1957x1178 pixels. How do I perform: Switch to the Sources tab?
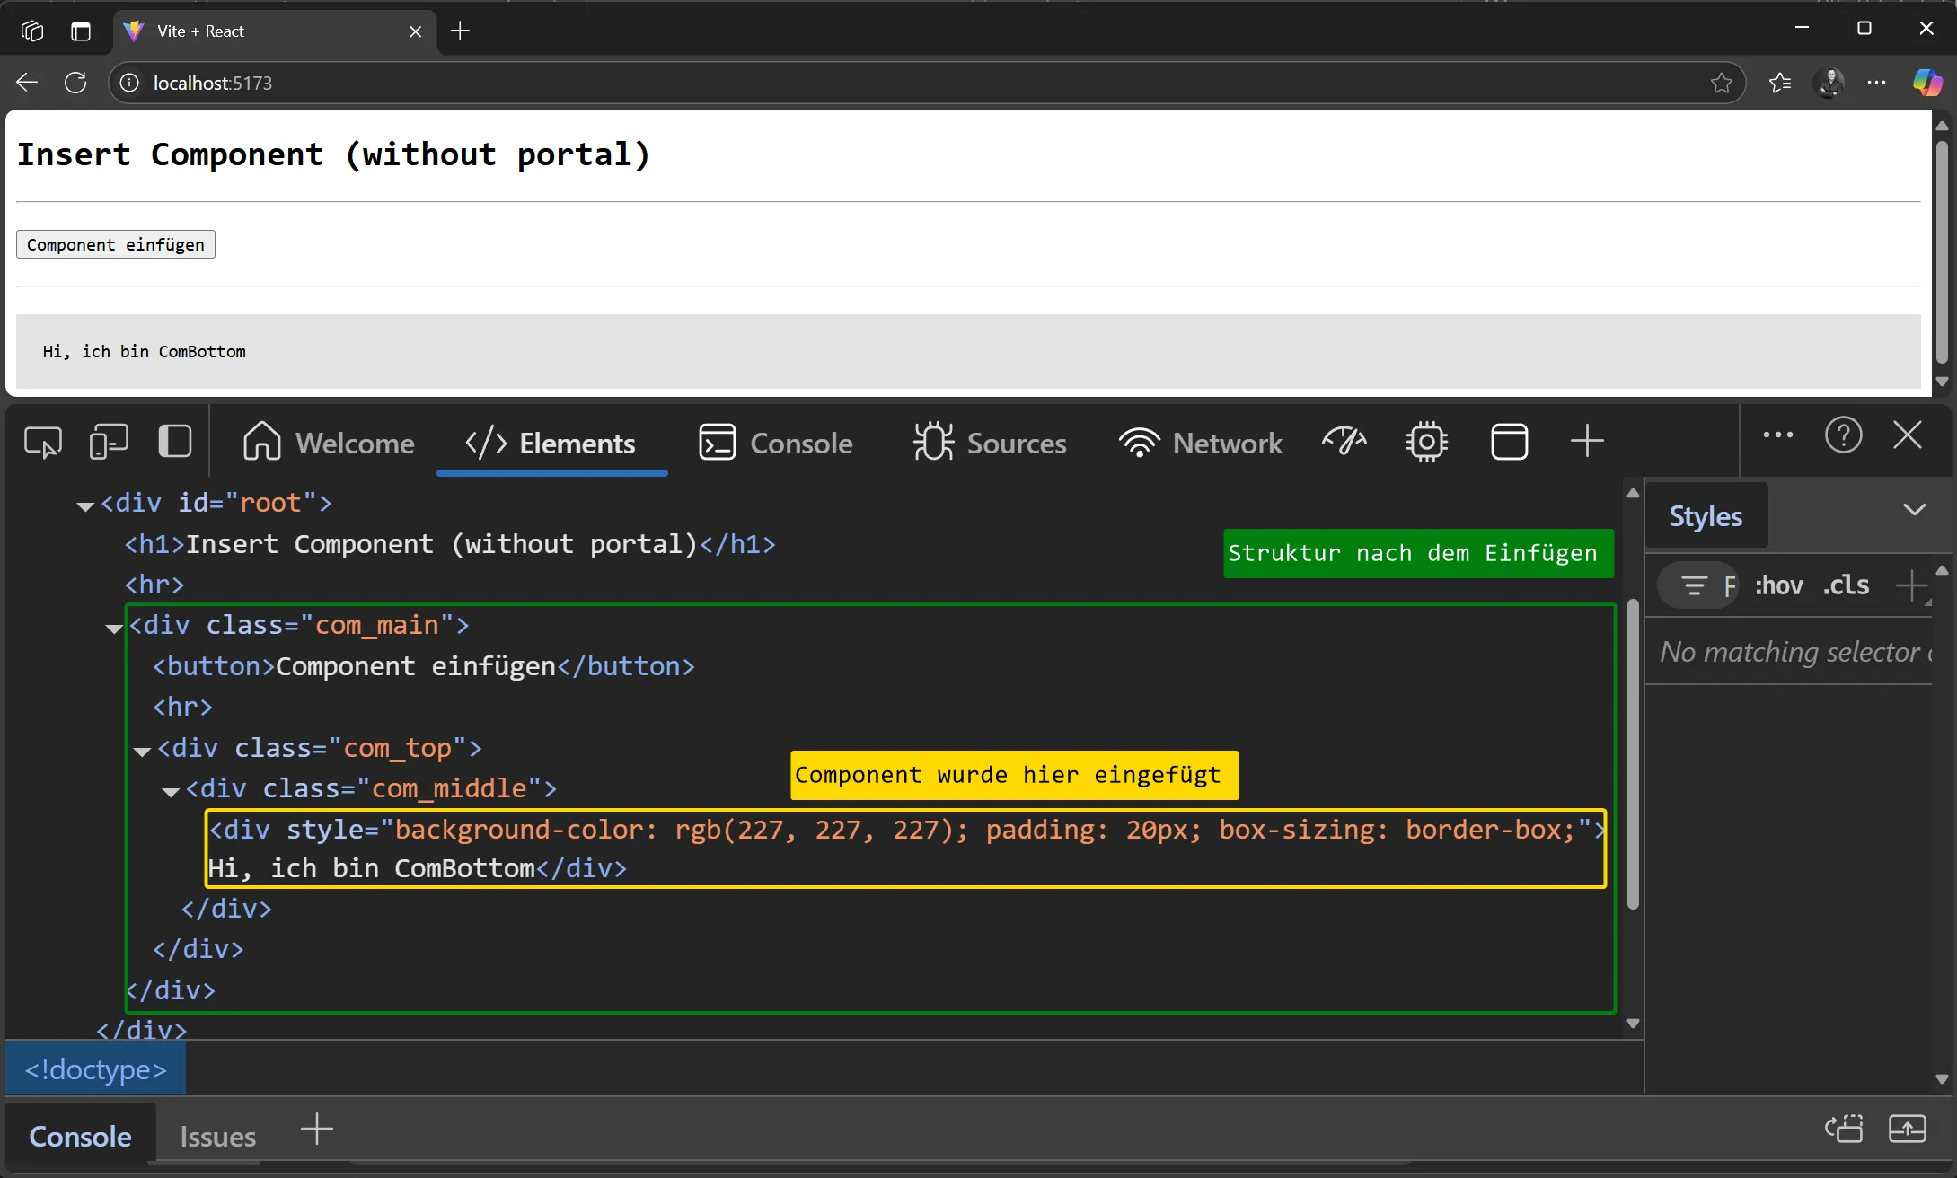tap(990, 443)
